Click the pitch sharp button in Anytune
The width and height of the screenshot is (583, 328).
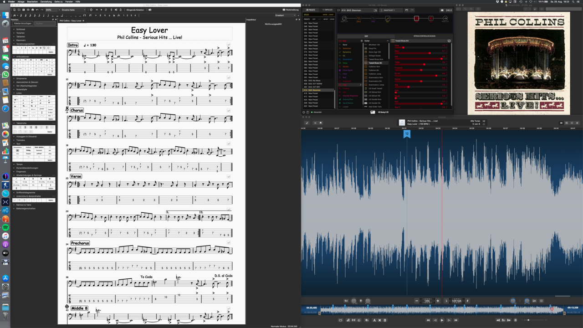467,301
